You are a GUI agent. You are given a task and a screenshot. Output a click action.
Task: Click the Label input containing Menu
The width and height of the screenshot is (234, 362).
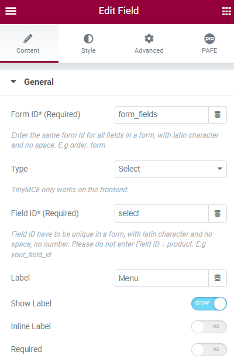click(x=161, y=278)
